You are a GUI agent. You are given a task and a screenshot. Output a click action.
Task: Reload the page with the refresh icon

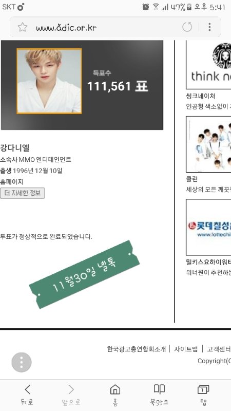(187, 27)
